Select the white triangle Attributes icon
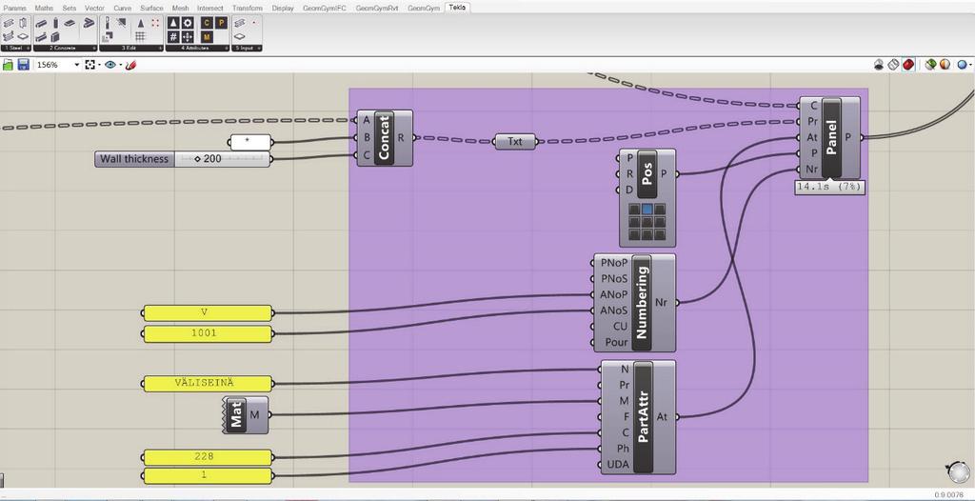Viewport: 975px width, 501px height. 173,23
